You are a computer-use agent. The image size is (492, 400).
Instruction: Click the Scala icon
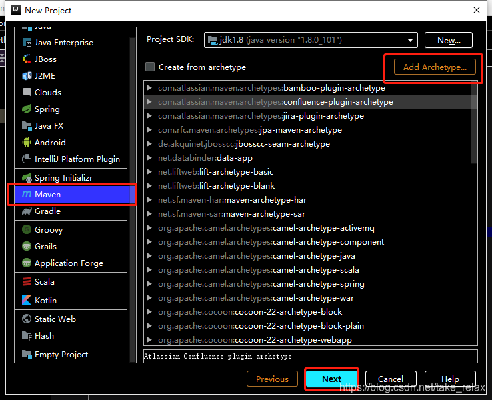click(27, 282)
